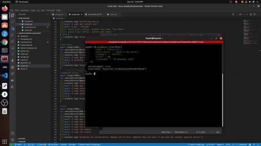Open the Explorer view in activity bar
This screenshot has height=146, width=261.
coord(13,15)
